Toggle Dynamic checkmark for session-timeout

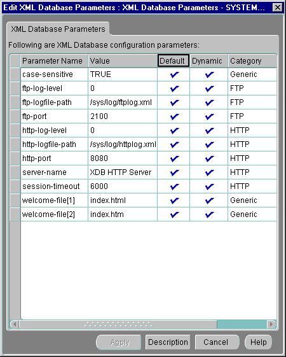pyautogui.click(x=209, y=186)
